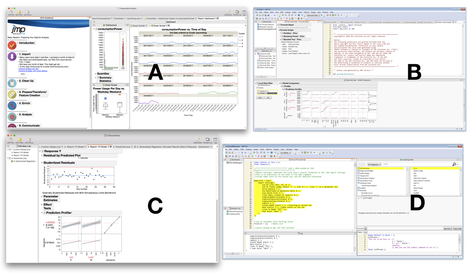Click the magnifier search icon in Scripting Index
The height and width of the screenshot is (274, 467).
point(455,164)
